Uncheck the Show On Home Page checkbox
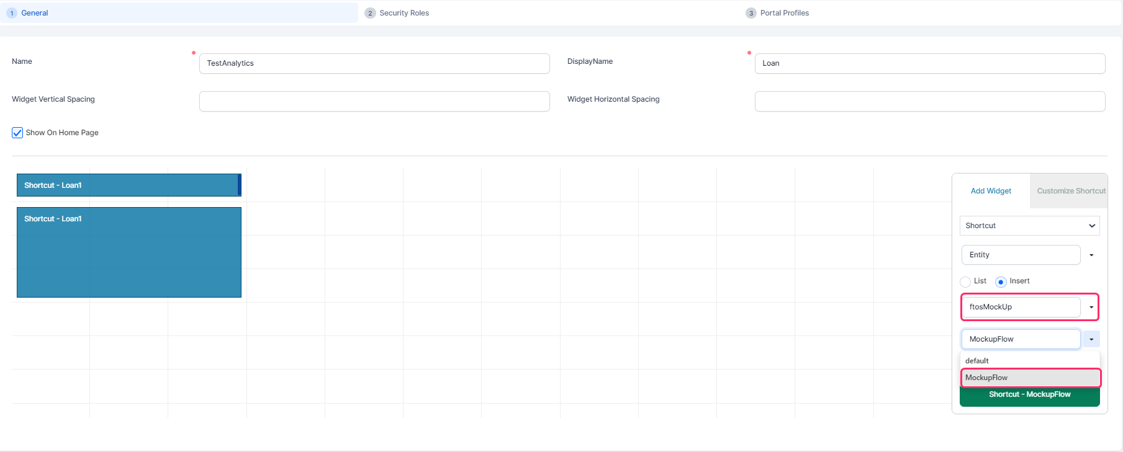The width and height of the screenshot is (1123, 452). click(17, 133)
